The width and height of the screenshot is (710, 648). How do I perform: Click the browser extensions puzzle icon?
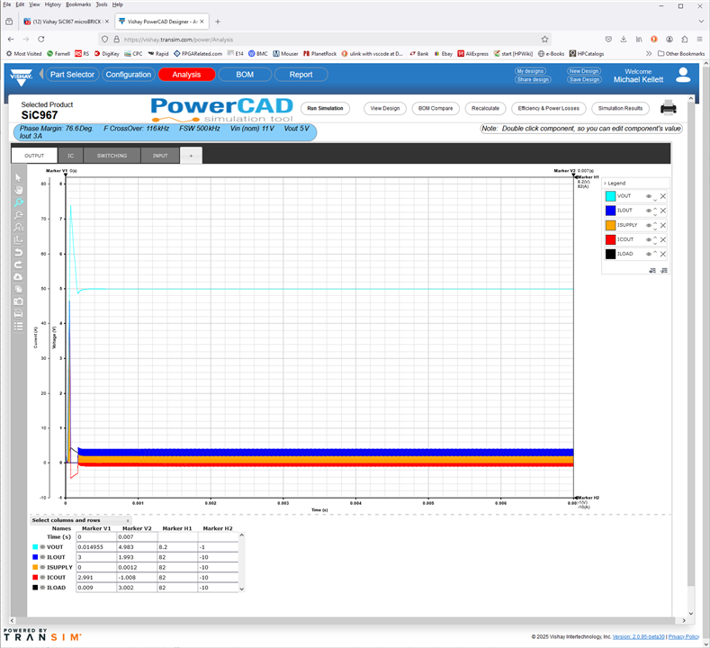(x=685, y=40)
